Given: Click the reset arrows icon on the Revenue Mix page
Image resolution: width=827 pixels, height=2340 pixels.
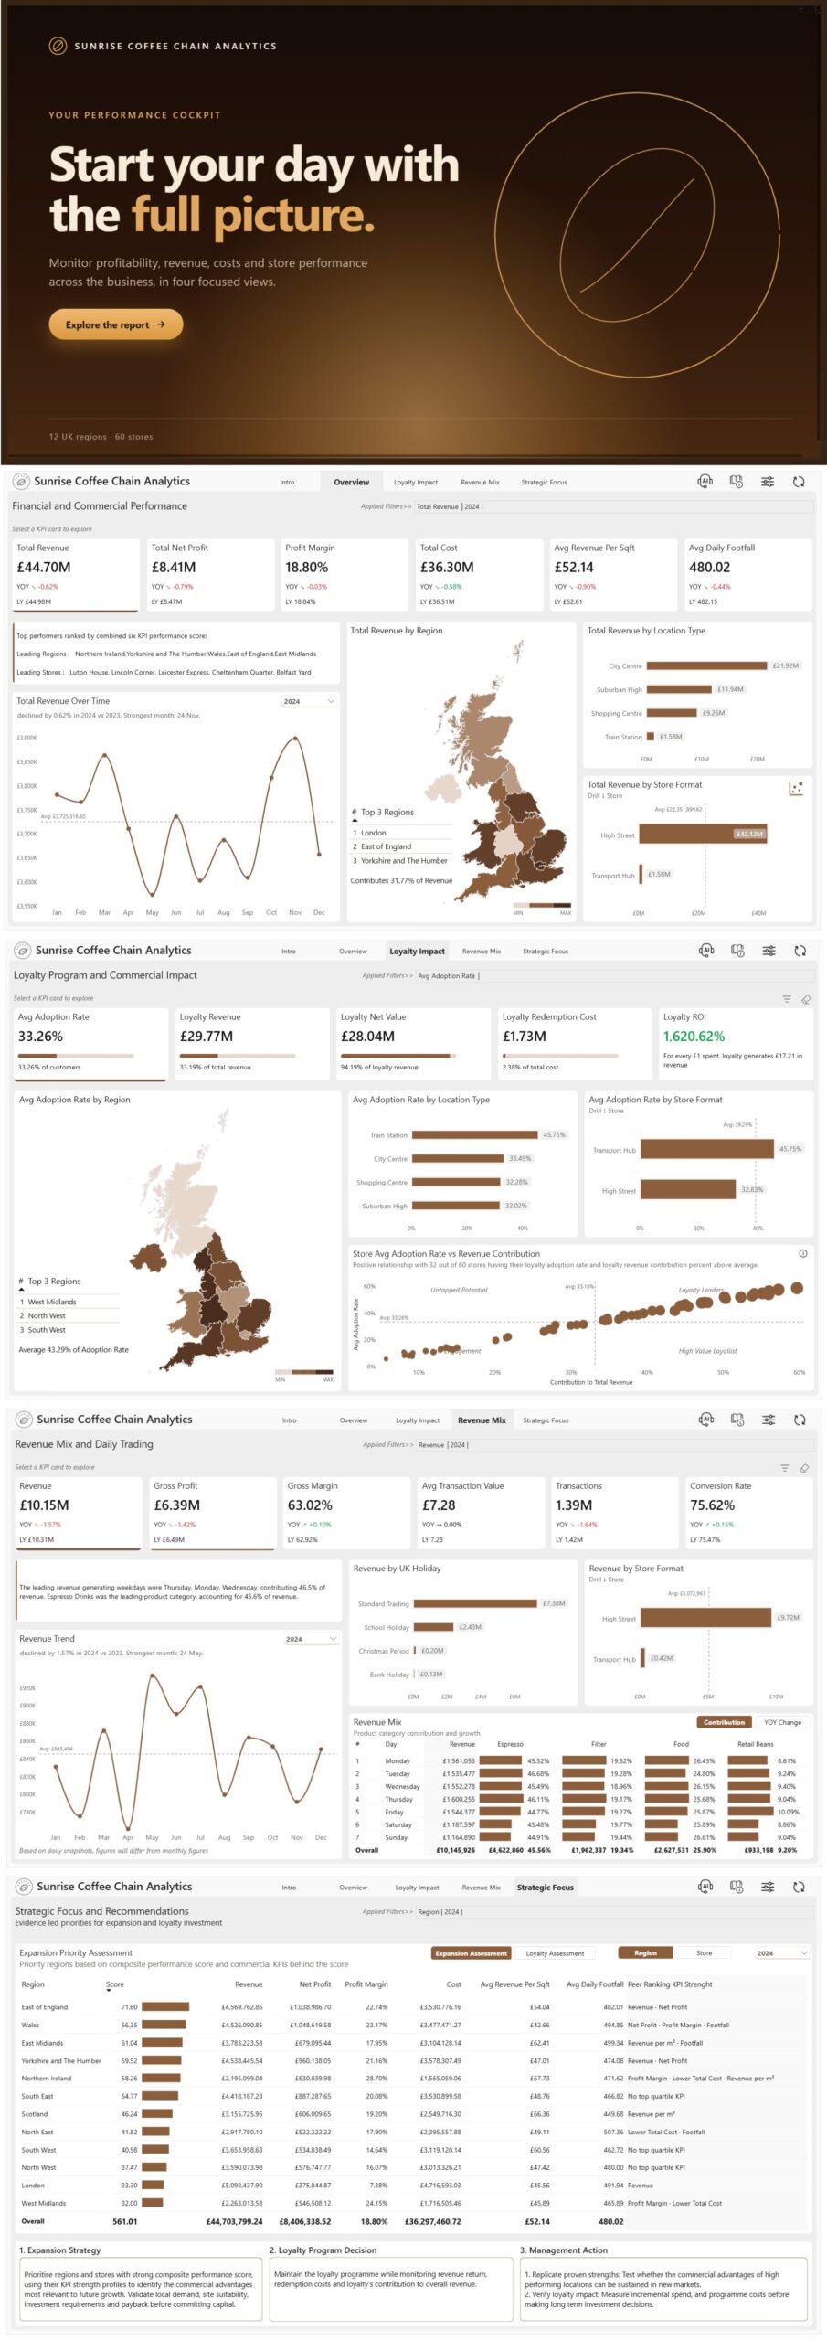Looking at the screenshot, I should click(800, 1420).
